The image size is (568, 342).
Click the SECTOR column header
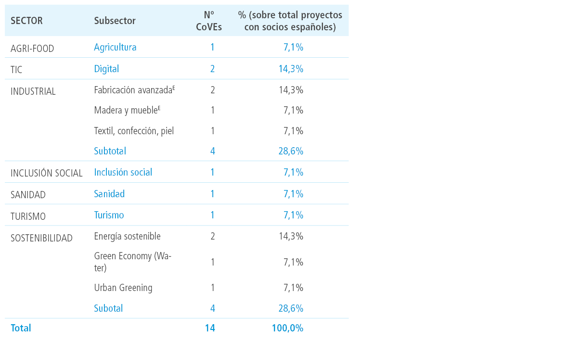[26, 21]
